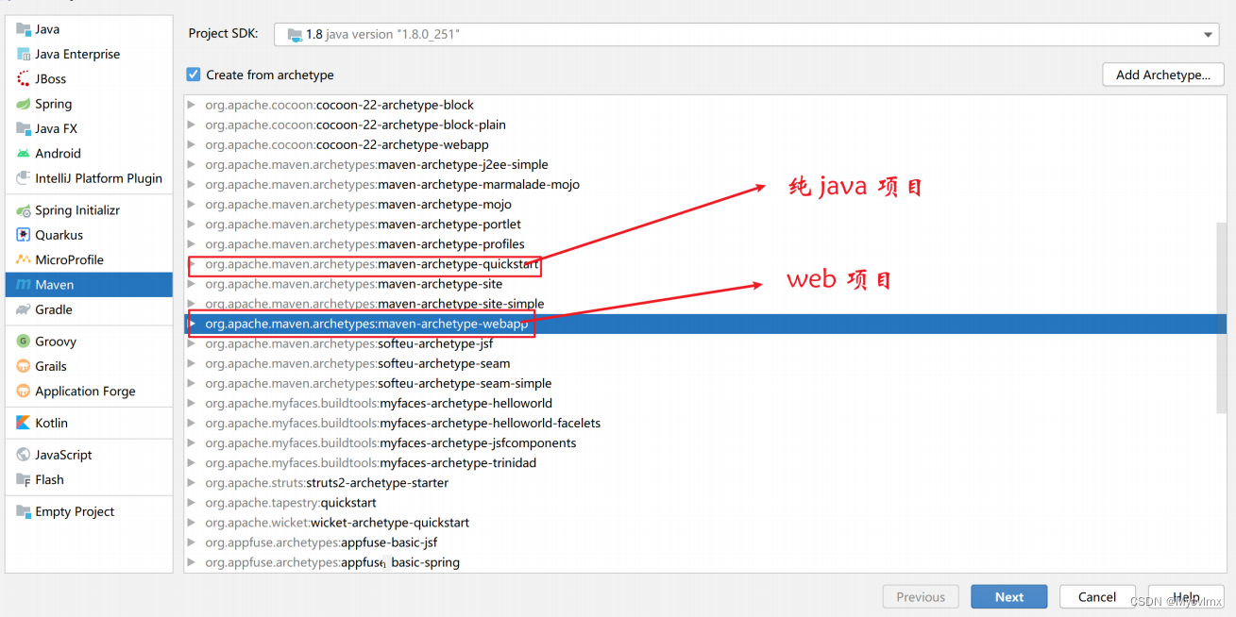Select cocoon-22-archetype-block-plain row

704,125
